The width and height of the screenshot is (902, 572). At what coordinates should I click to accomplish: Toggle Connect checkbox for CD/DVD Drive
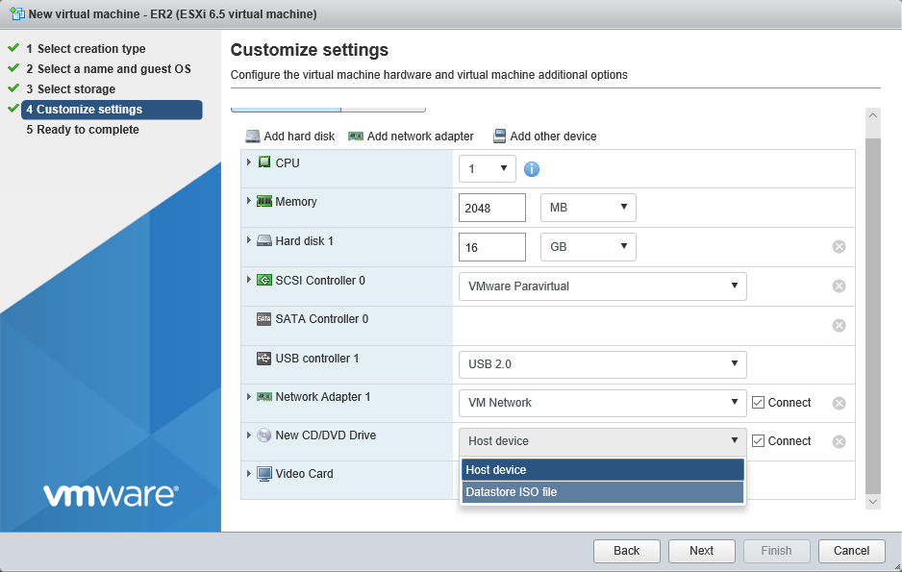tap(759, 441)
